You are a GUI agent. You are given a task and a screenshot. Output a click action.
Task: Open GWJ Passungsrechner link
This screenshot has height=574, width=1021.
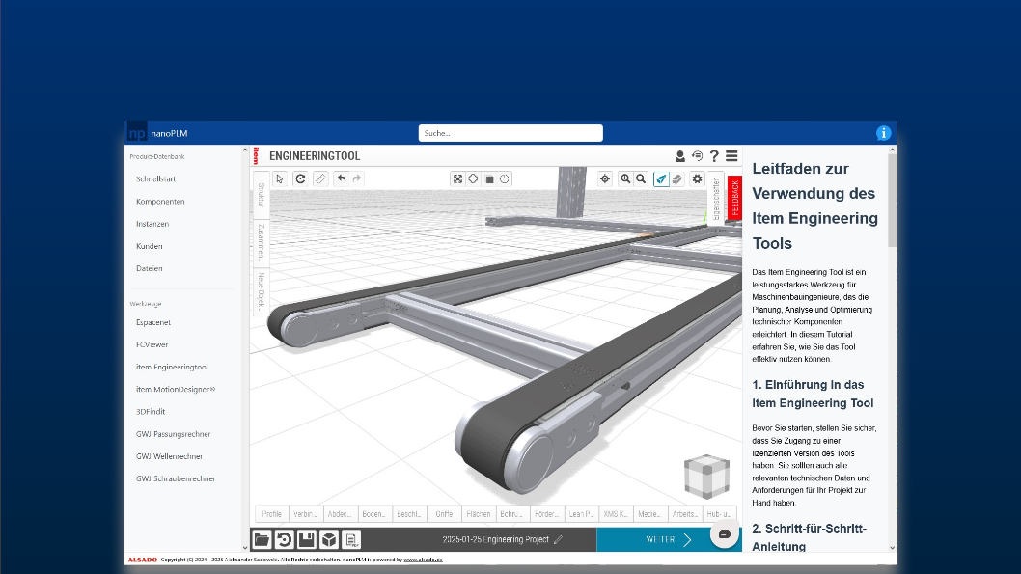coord(173,434)
